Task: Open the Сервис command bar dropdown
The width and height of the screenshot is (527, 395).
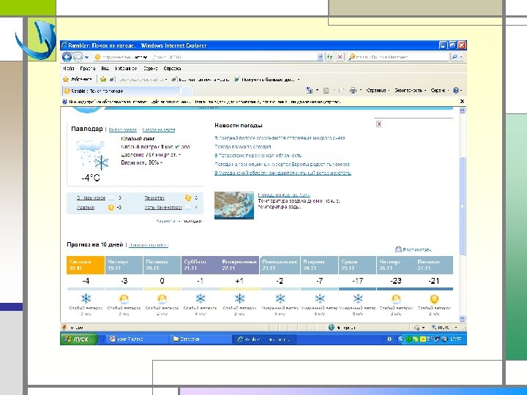Action: click(x=440, y=91)
